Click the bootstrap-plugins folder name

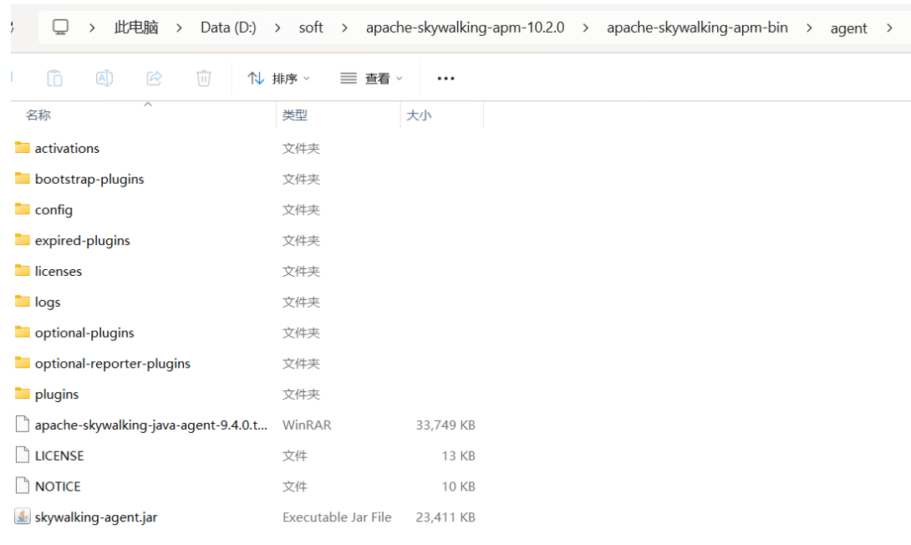(89, 179)
